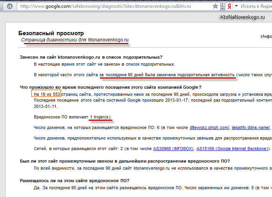Screen dimensions: 272x197
Task: Click 'Страница диагностики для ktonanovenkogo.ru' subtitle
Action: [75, 40]
